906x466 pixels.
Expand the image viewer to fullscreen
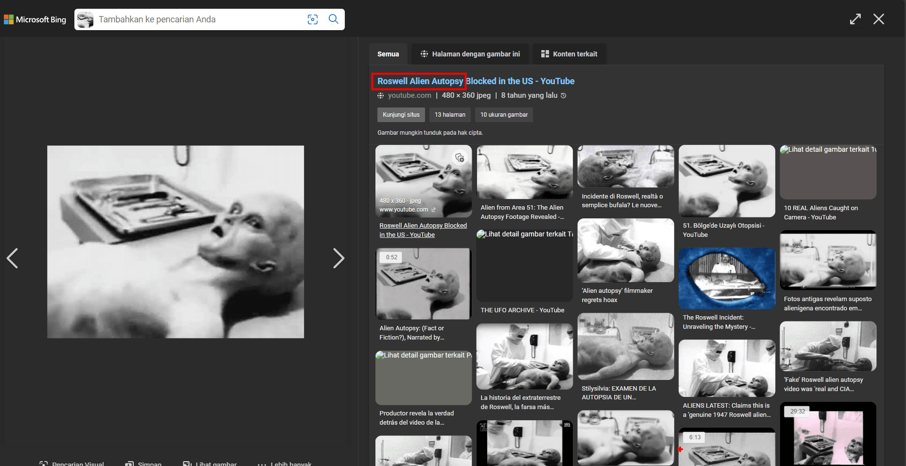click(855, 19)
